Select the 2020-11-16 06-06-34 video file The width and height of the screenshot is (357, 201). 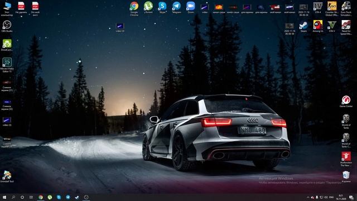click(x=303, y=10)
